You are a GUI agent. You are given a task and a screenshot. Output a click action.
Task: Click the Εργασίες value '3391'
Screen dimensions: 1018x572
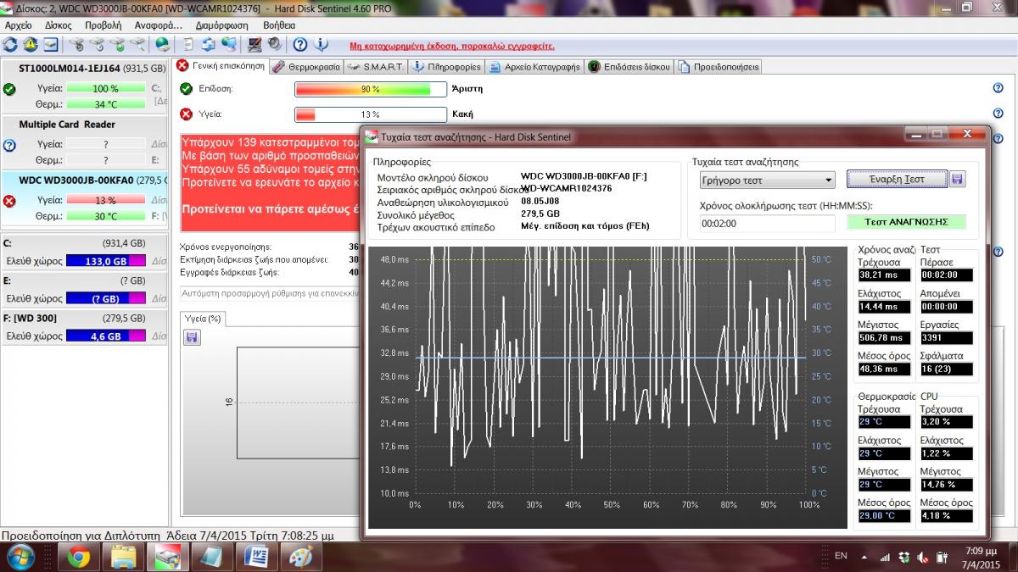[947, 338]
